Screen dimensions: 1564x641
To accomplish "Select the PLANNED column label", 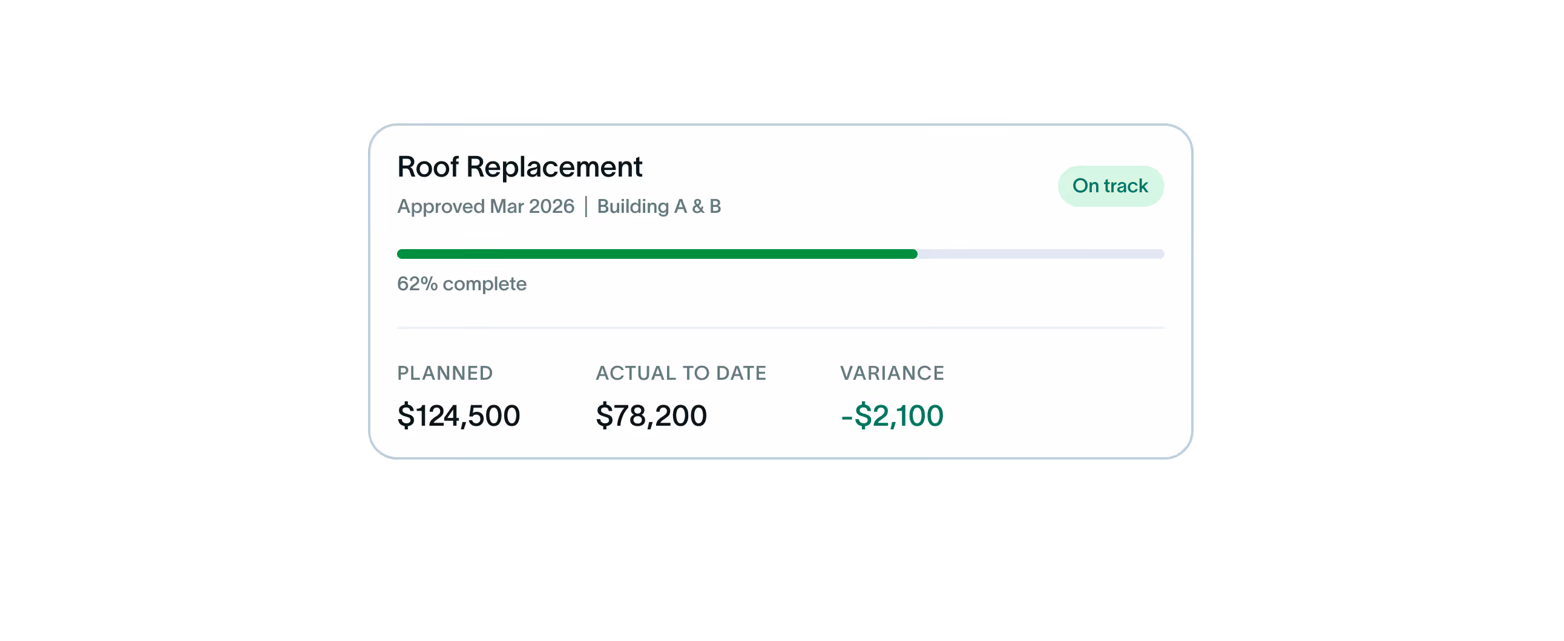I will coord(444,373).
